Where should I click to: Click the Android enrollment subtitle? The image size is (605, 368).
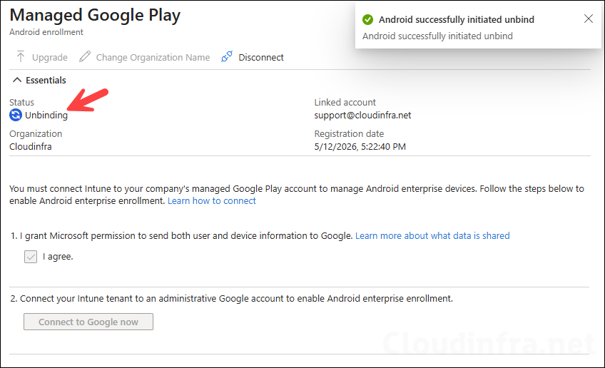click(x=46, y=32)
